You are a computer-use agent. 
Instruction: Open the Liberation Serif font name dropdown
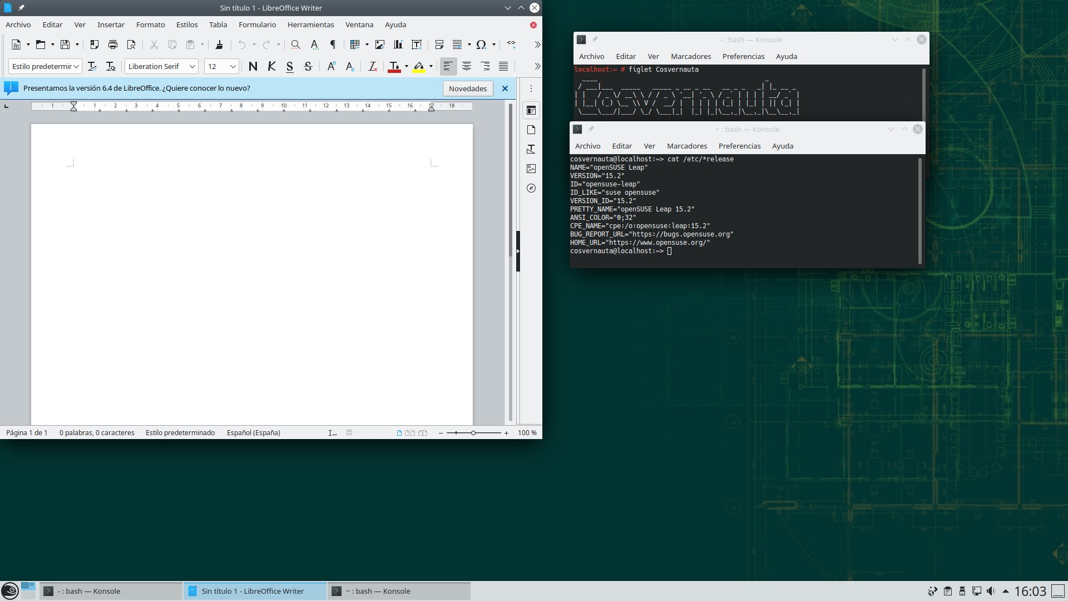click(192, 66)
